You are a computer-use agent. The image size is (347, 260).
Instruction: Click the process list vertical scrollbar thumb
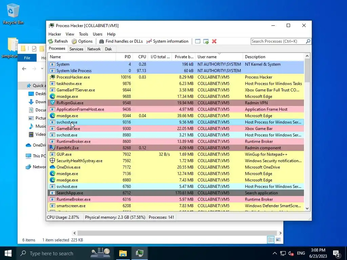click(x=307, y=70)
